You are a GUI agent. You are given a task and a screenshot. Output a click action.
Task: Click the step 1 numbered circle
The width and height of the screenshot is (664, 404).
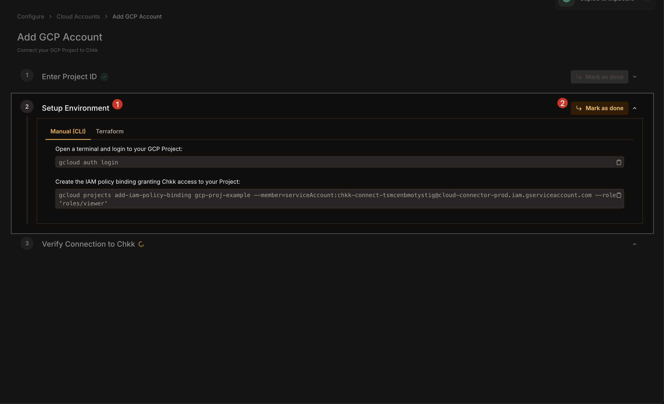(x=27, y=75)
